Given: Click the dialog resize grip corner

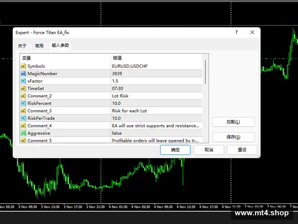Looking at the screenshot, I should 258,156.
